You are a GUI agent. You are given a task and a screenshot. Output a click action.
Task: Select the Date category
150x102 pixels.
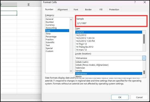[57, 31]
